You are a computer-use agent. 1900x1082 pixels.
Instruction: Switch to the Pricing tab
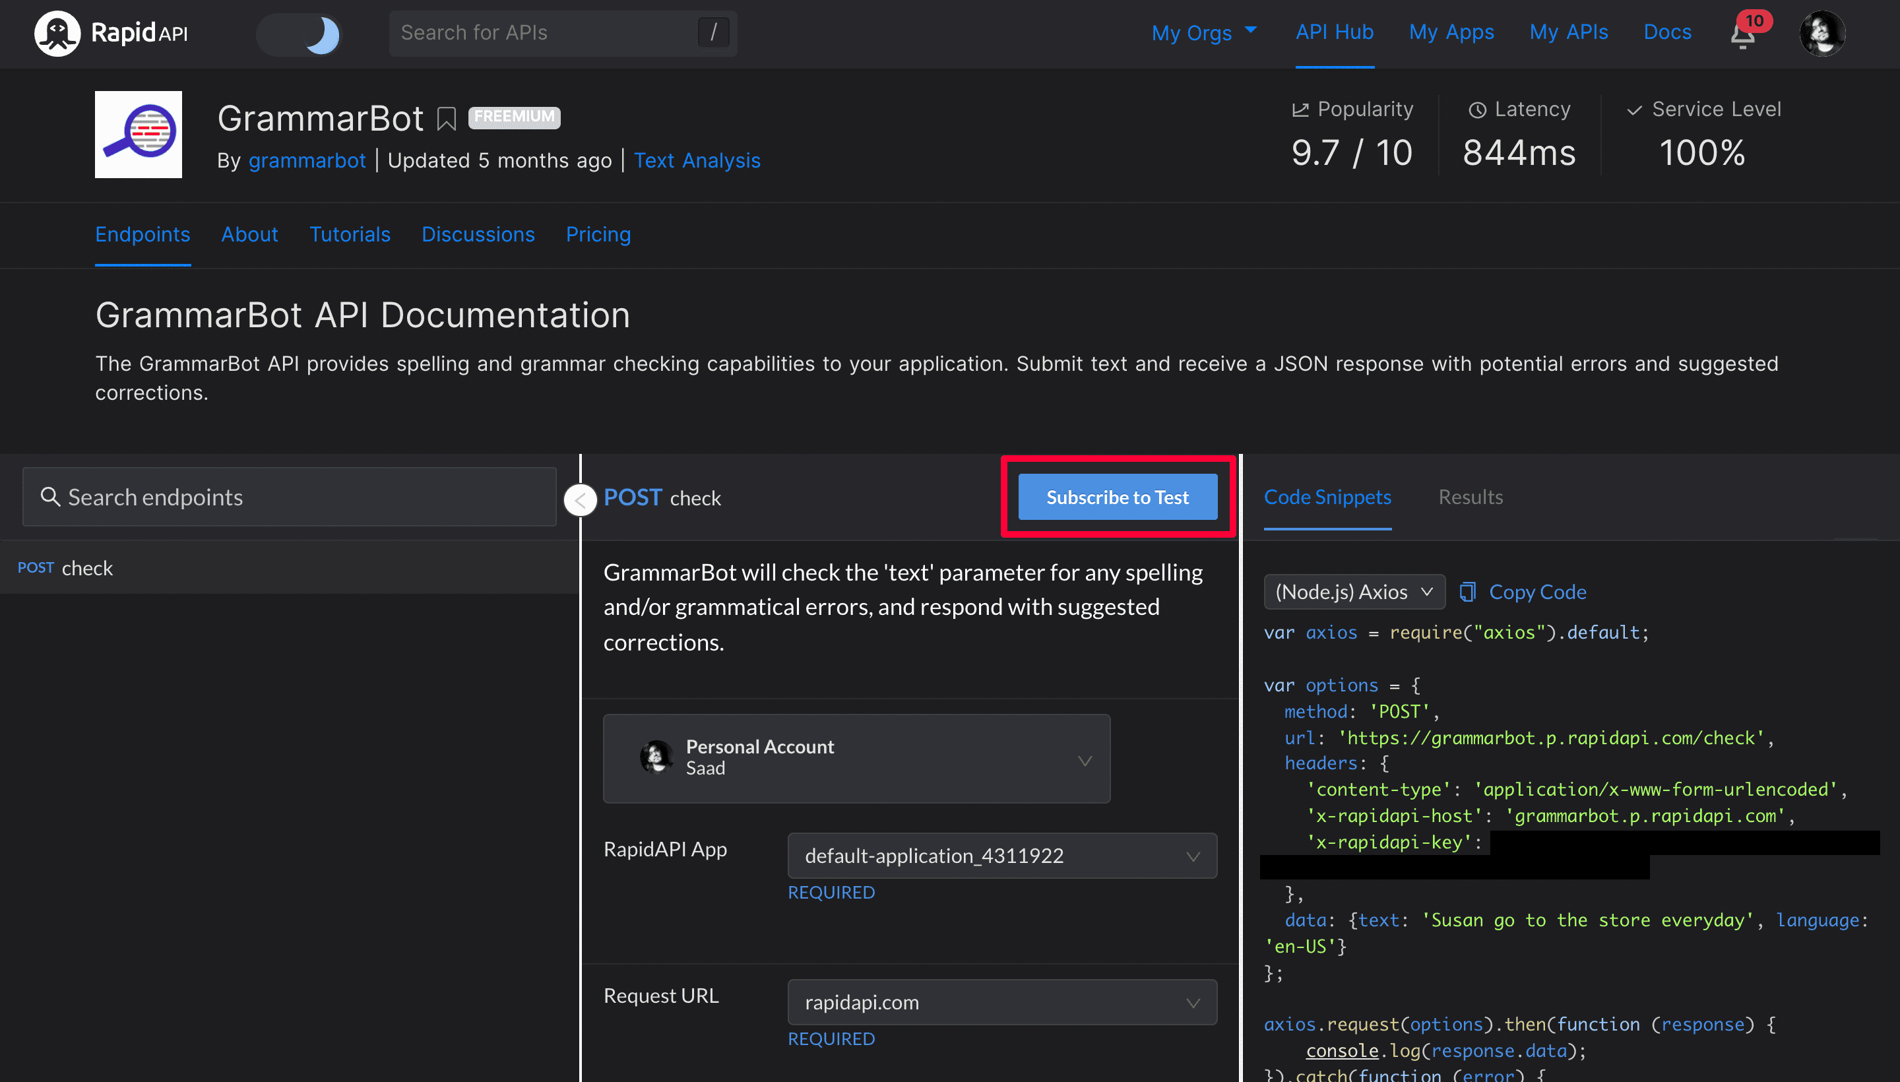598,234
